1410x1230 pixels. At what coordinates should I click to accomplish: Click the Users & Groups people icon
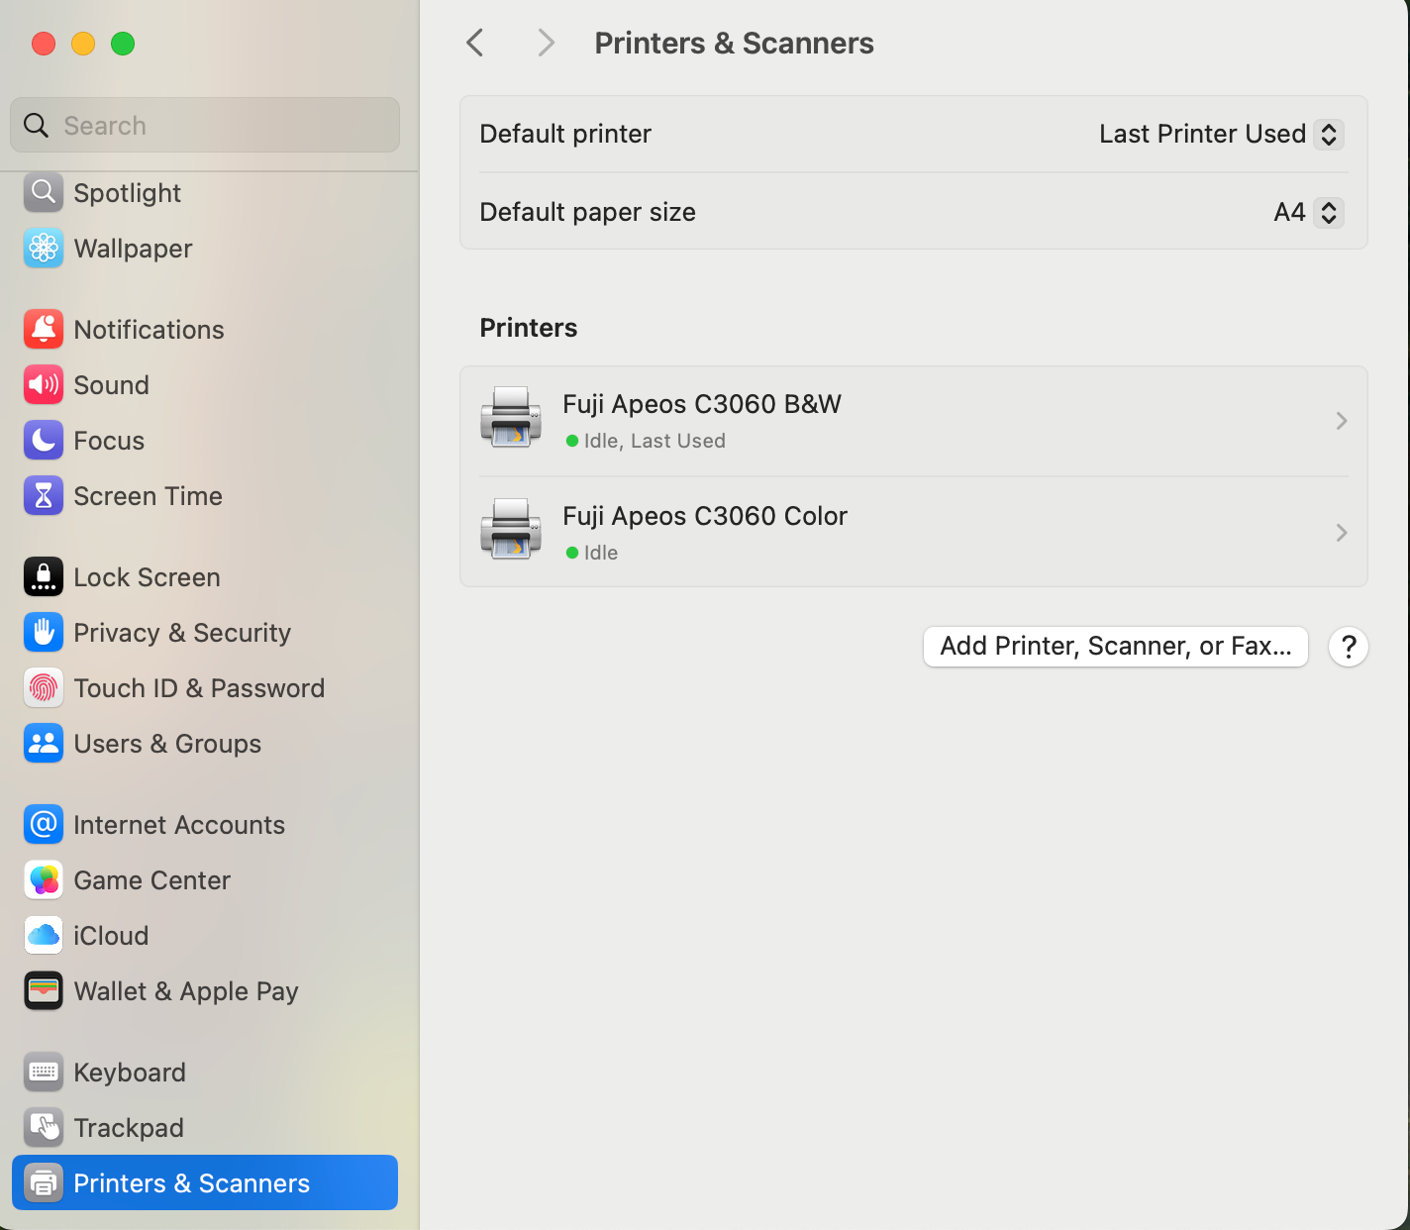point(44,744)
